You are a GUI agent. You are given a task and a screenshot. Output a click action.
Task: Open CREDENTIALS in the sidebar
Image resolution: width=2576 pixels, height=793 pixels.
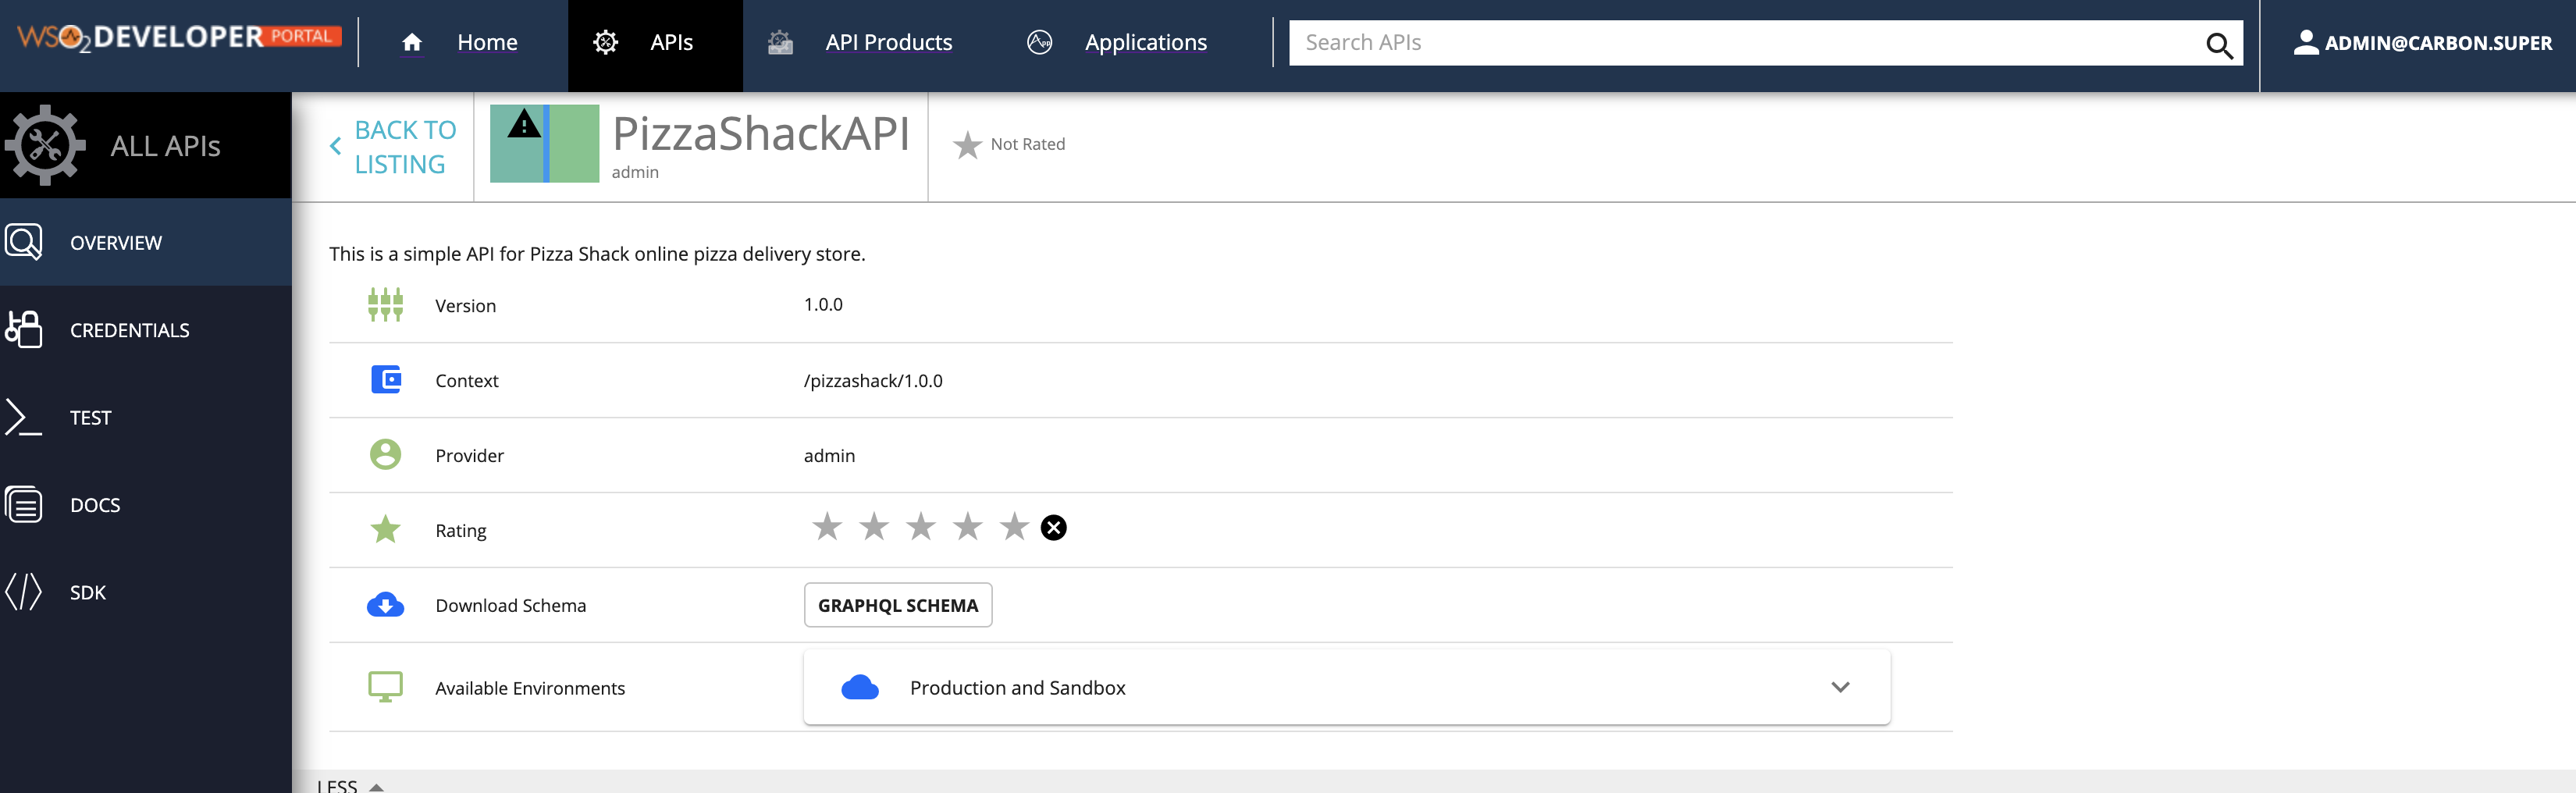pyautogui.click(x=146, y=329)
